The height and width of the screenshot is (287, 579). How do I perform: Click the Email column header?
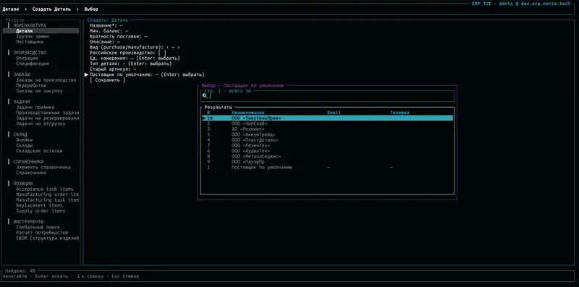point(334,113)
